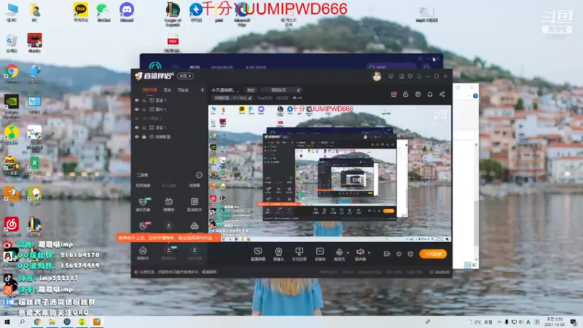Open Discord desktop shortcut
Image resolution: width=583 pixels, height=328 pixels.
pos(127,12)
